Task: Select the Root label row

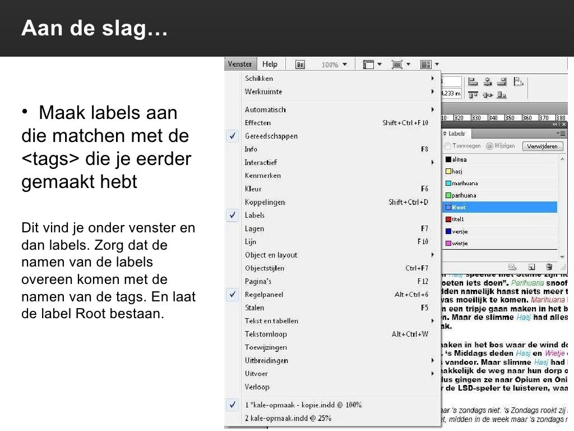Action: [x=500, y=208]
